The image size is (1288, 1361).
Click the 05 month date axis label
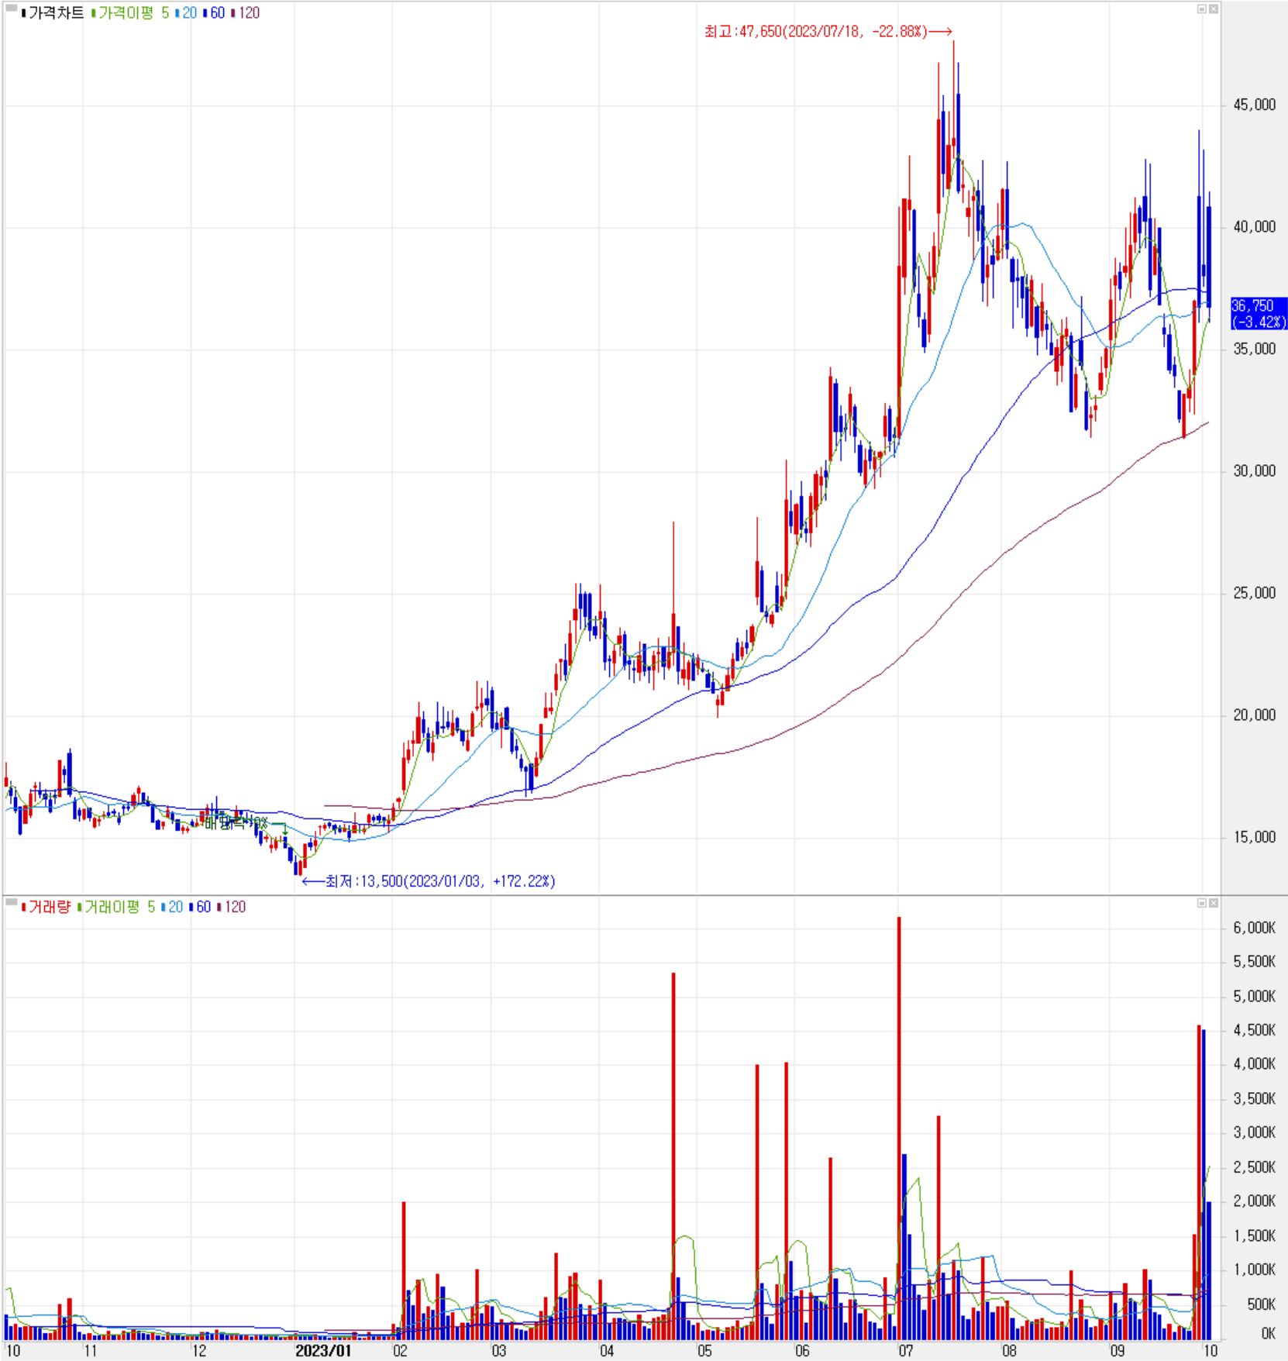point(704,1351)
